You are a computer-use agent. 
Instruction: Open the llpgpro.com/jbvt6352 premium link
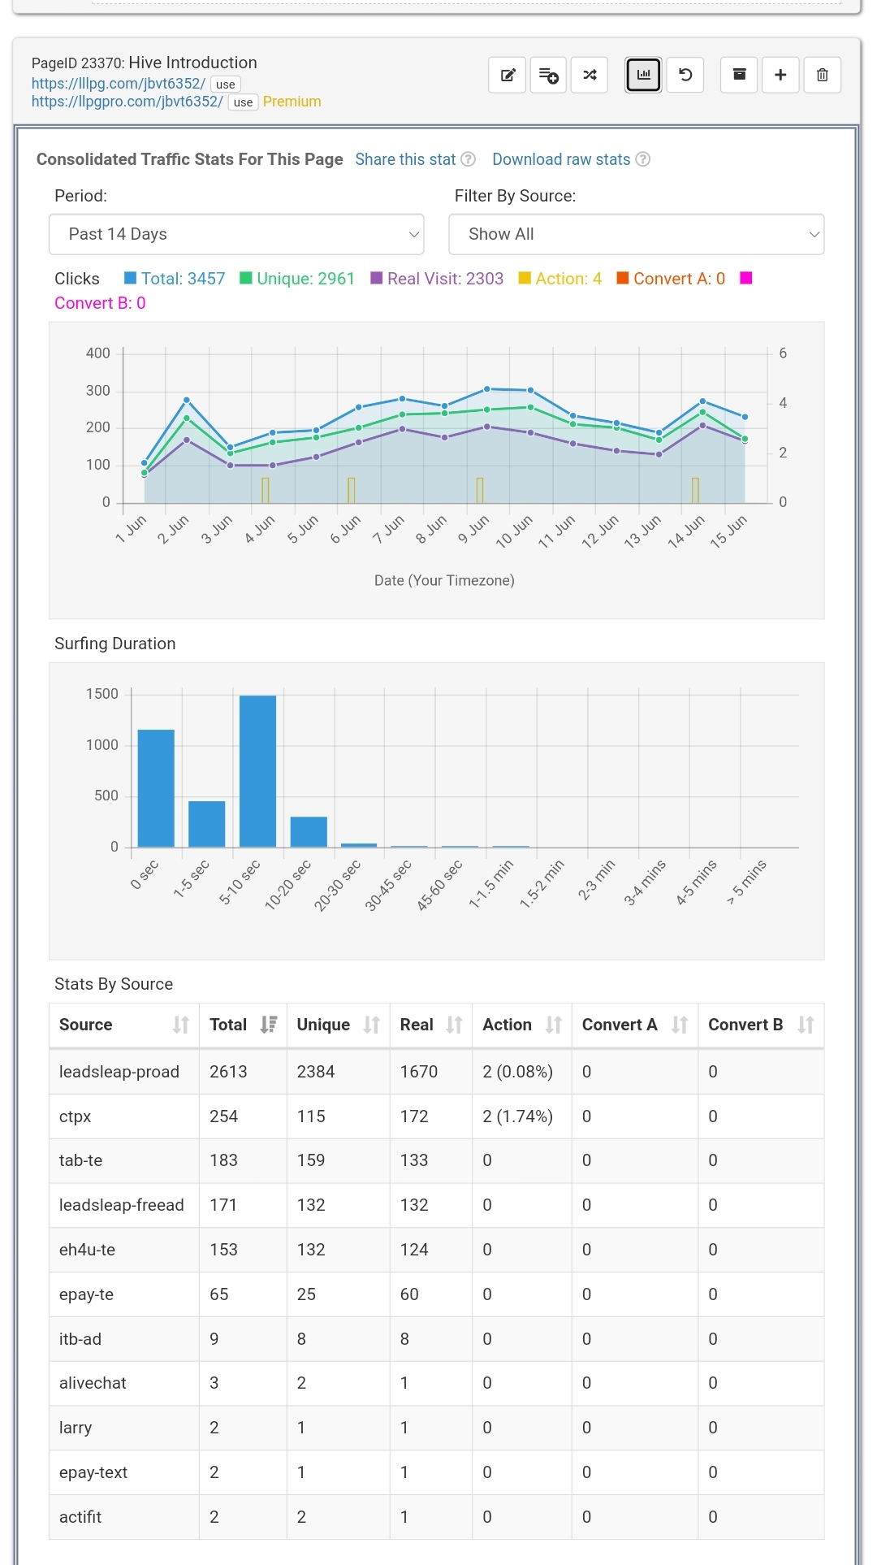[127, 102]
